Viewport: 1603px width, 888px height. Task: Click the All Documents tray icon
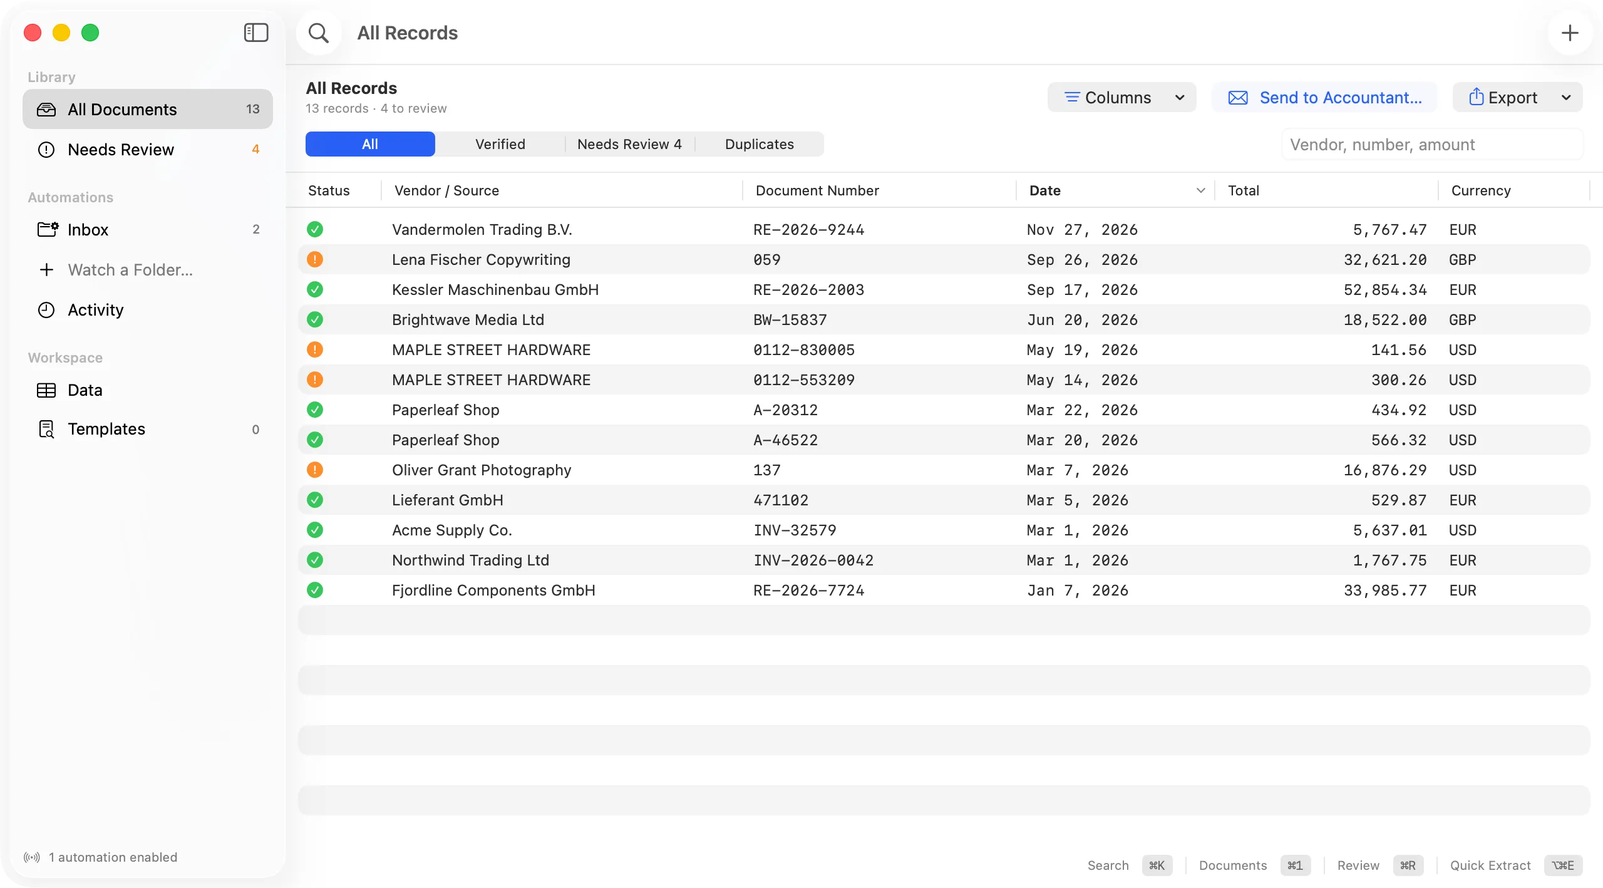pyautogui.click(x=46, y=110)
